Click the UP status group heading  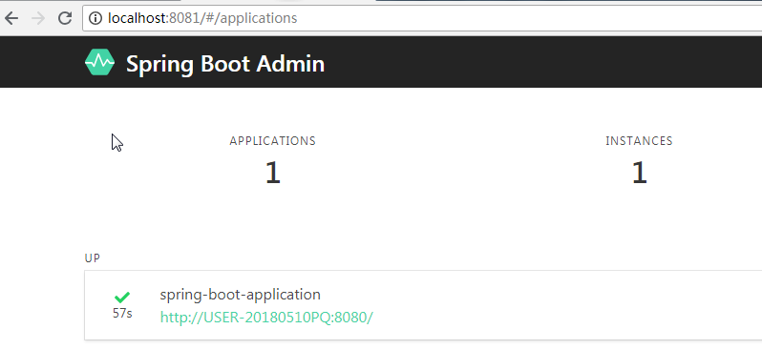click(x=93, y=258)
